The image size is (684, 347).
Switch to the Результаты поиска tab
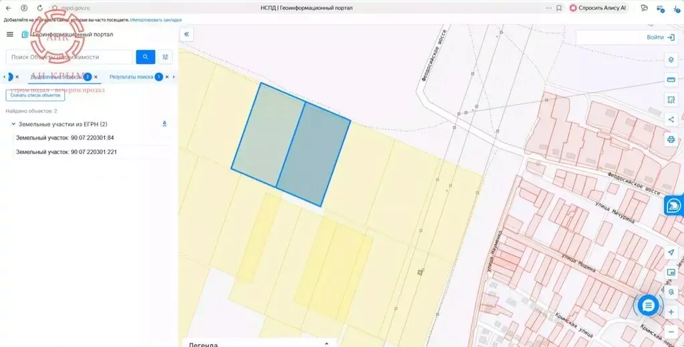[131, 77]
